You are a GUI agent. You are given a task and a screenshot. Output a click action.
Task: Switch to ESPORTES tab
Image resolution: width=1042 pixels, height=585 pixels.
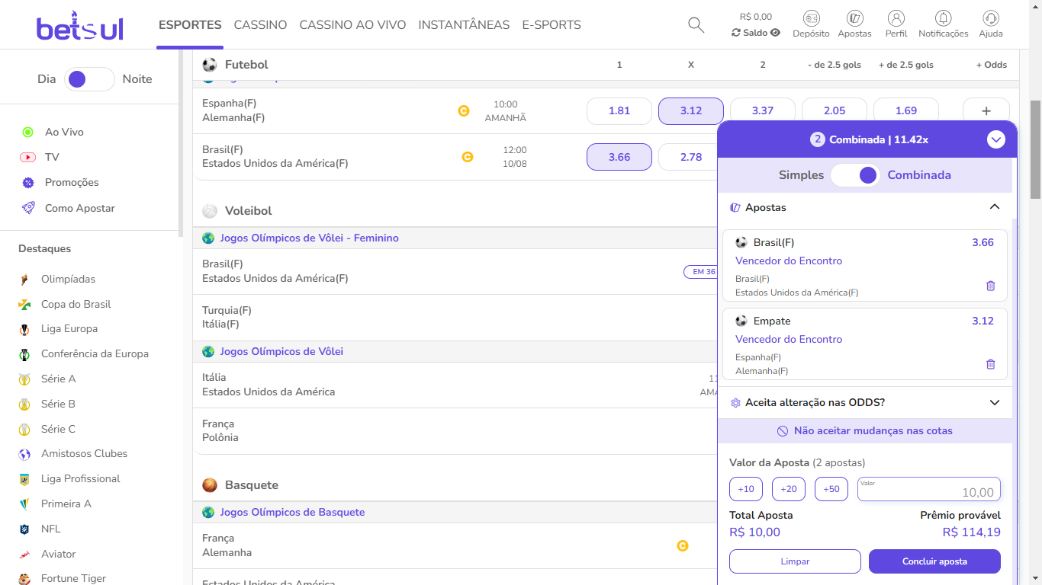pyautogui.click(x=190, y=25)
